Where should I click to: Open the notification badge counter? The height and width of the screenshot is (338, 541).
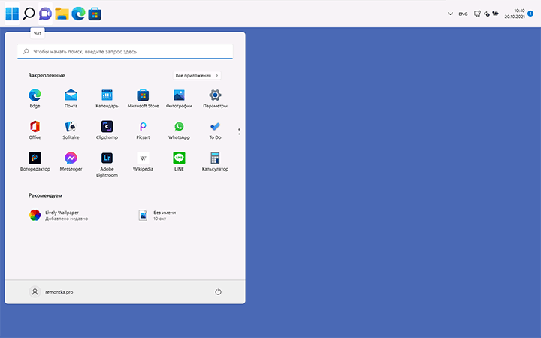click(530, 14)
